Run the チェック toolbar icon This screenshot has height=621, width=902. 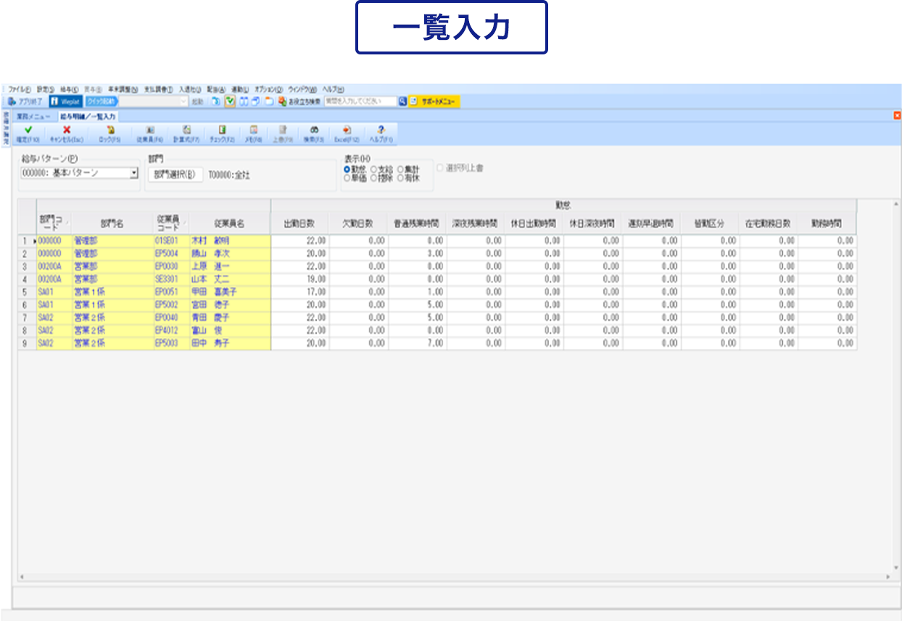coord(222,130)
